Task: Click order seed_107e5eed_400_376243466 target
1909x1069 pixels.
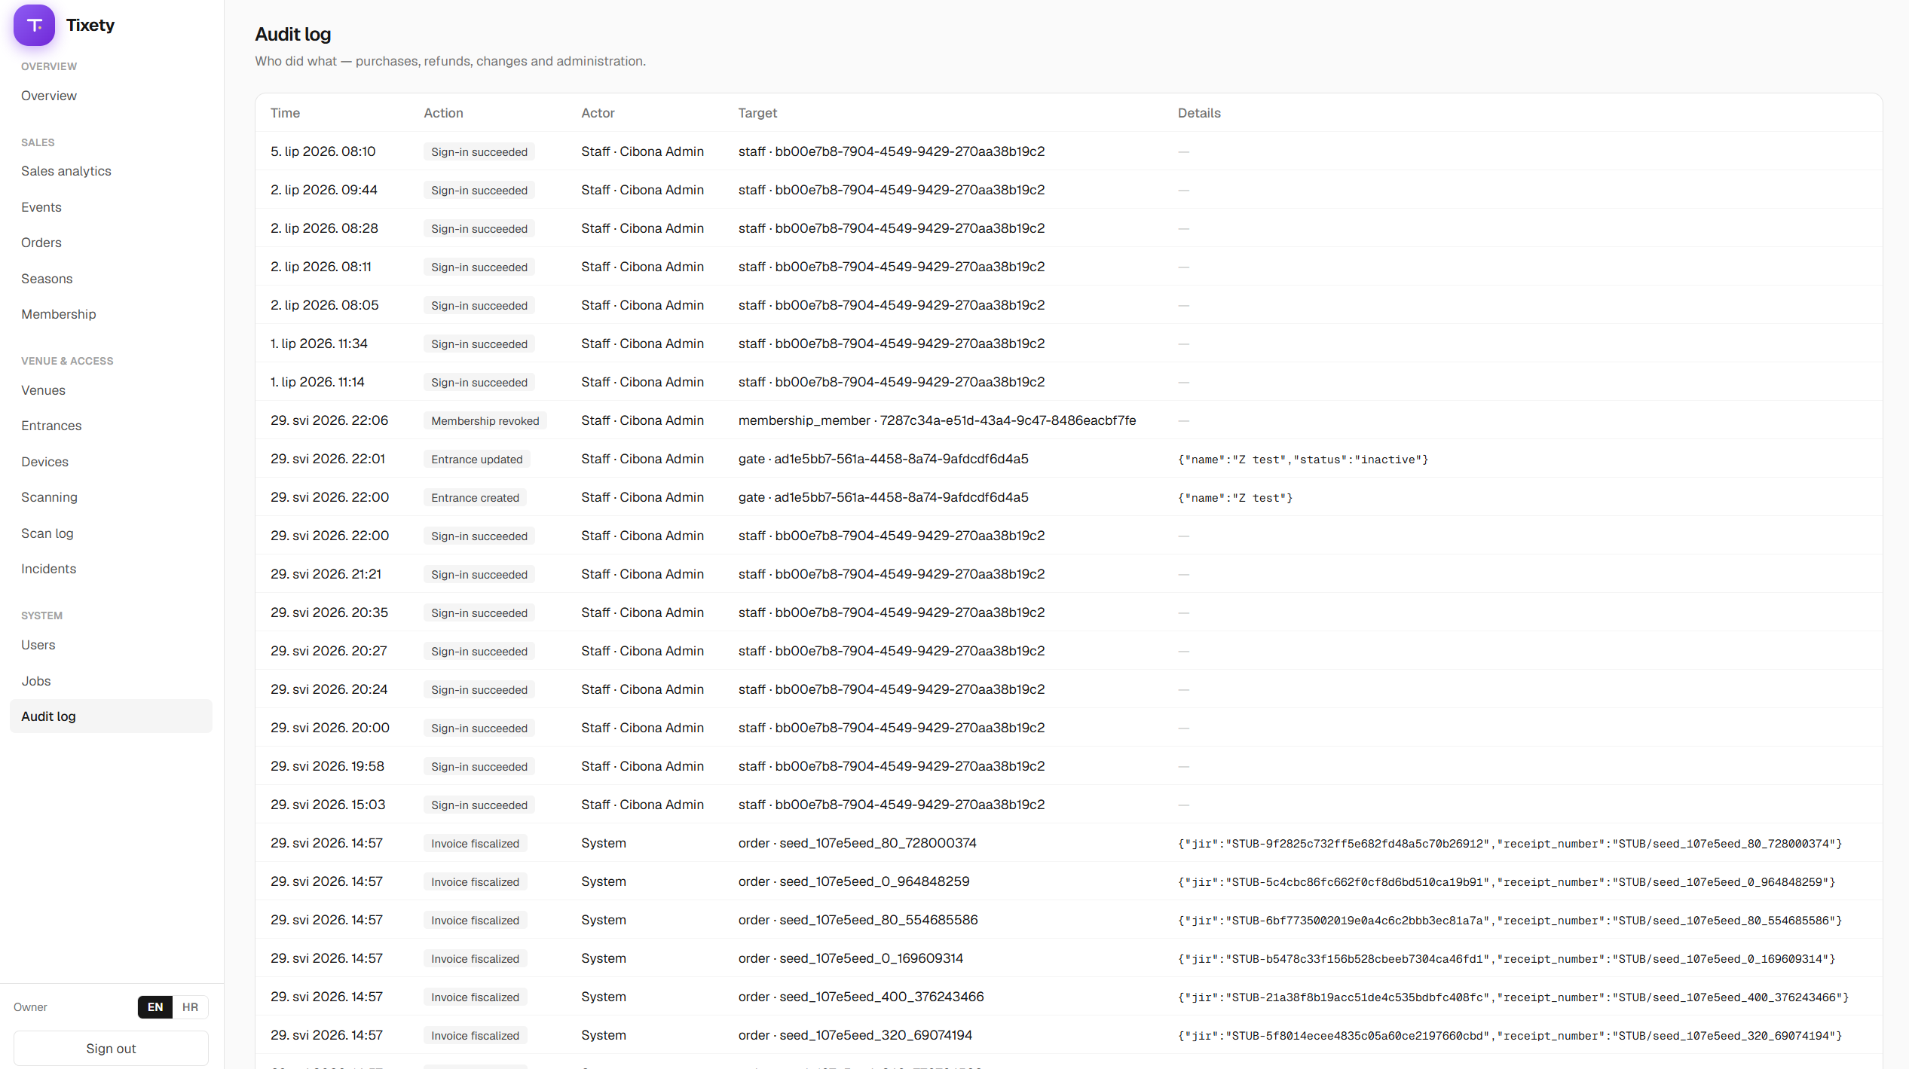Action: [x=861, y=997]
